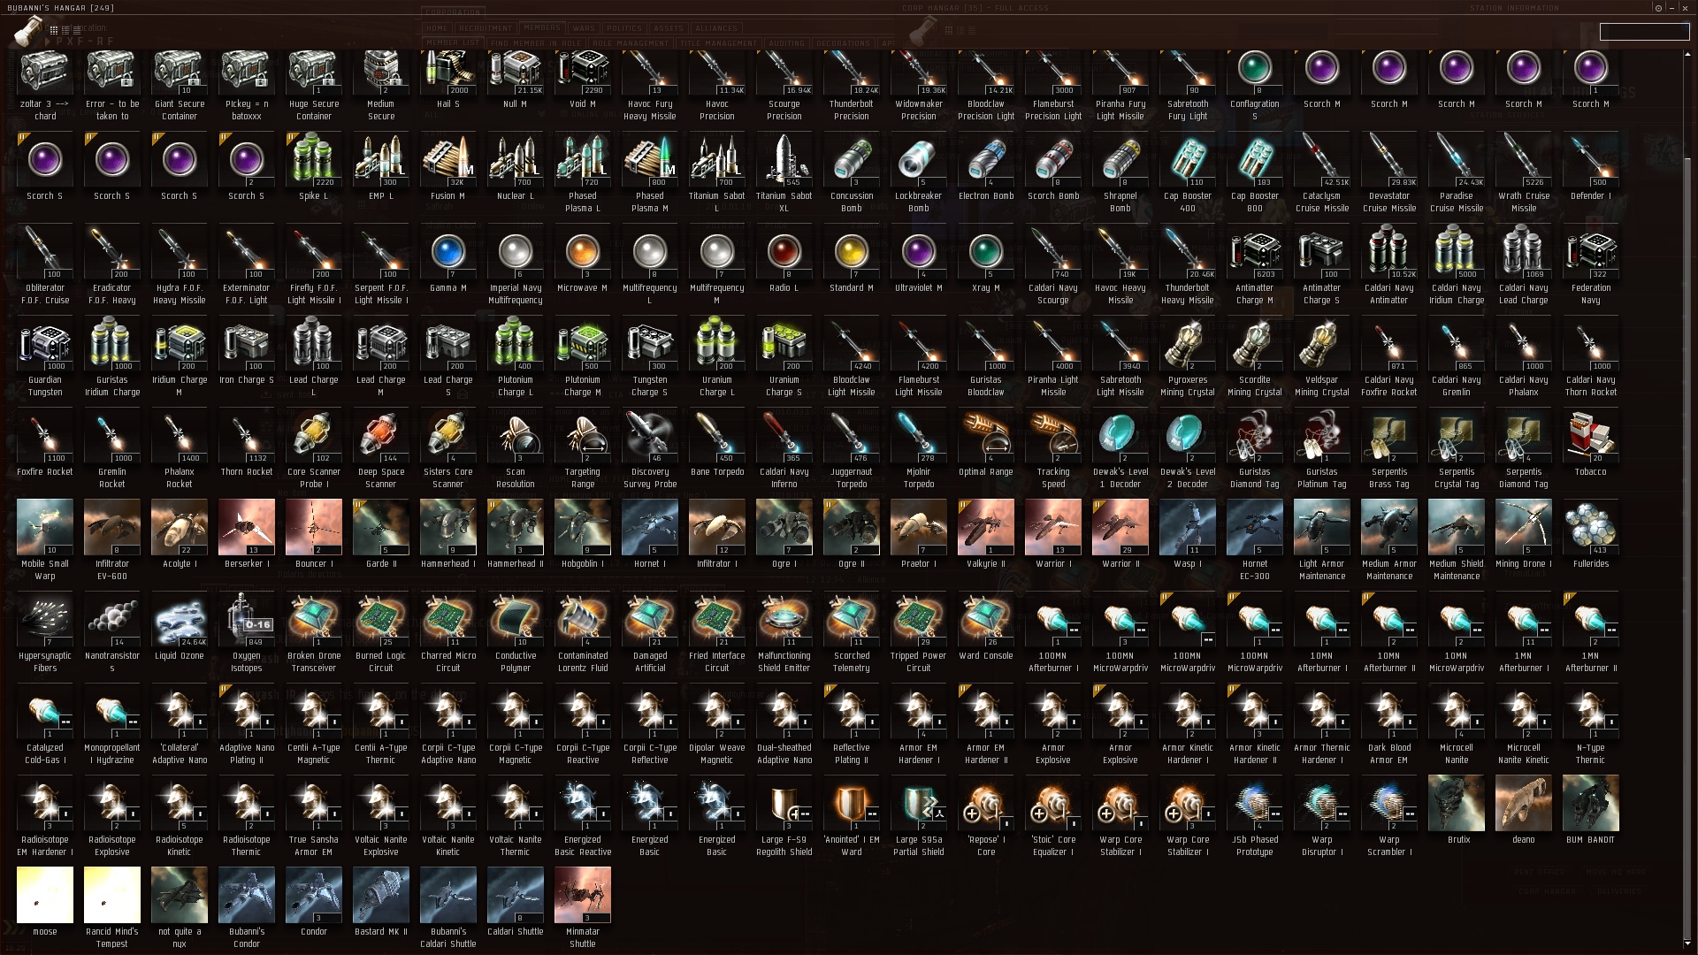The height and width of the screenshot is (955, 1698).
Task: Open the Members tab in corporation window
Action: [x=541, y=27]
